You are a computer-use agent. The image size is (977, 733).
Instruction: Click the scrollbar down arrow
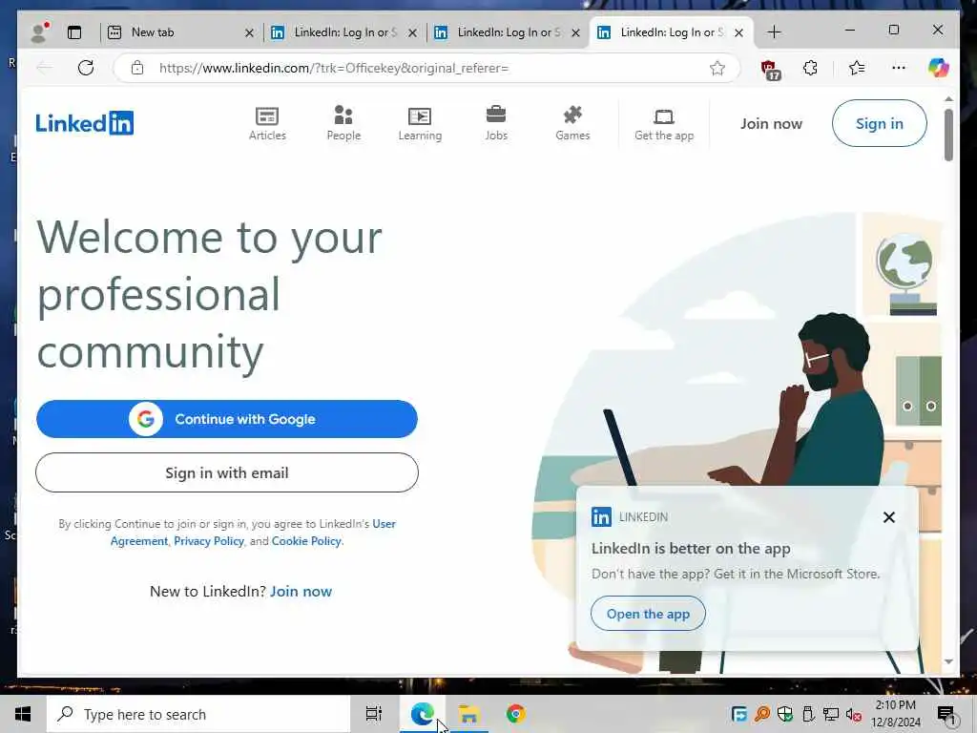point(948,662)
